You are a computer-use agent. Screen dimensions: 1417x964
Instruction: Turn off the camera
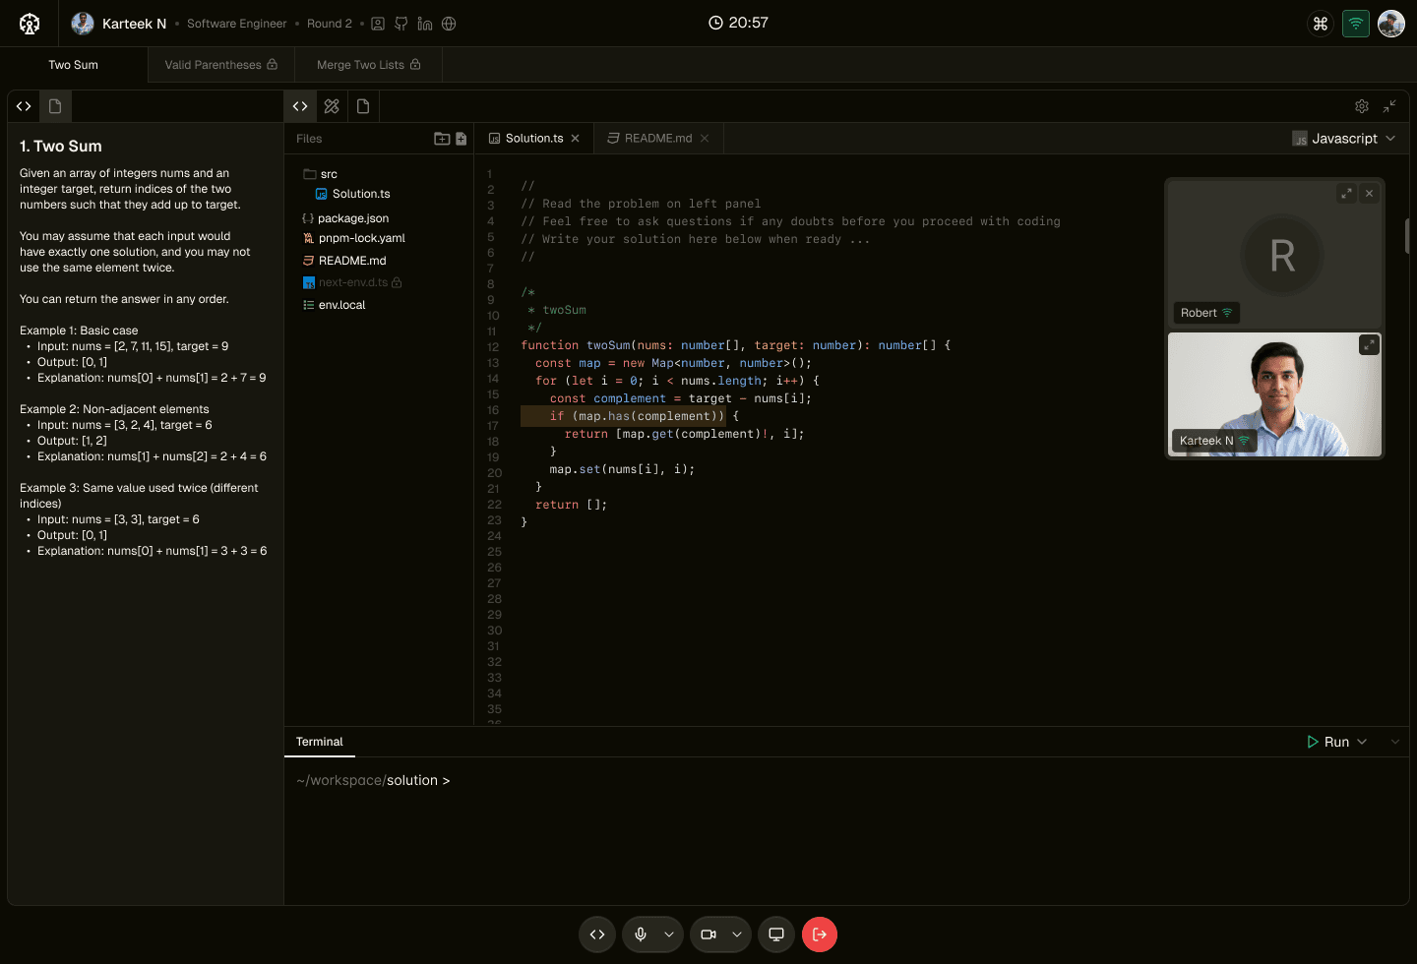click(708, 934)
